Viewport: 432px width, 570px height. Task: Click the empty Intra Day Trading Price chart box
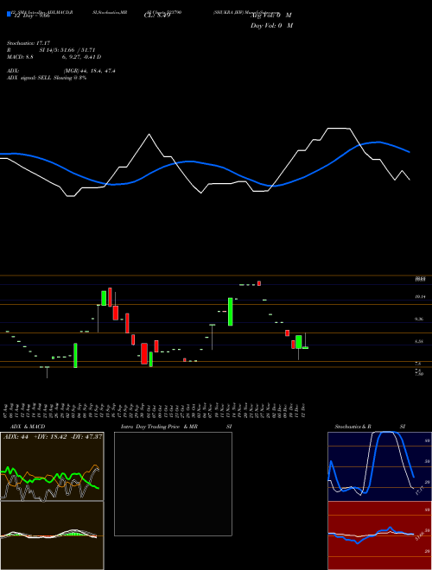coord(173,484)
